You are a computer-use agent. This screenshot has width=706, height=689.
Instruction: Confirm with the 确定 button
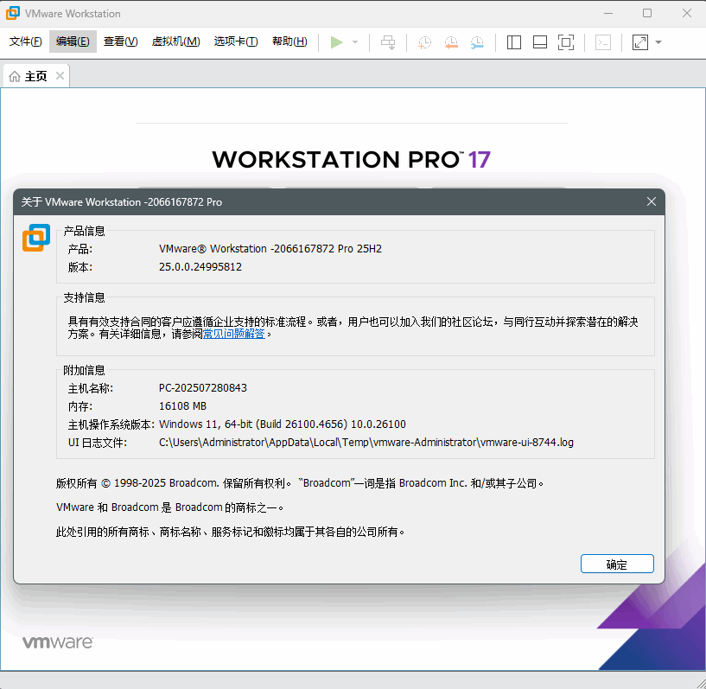[x=617, y=564]
